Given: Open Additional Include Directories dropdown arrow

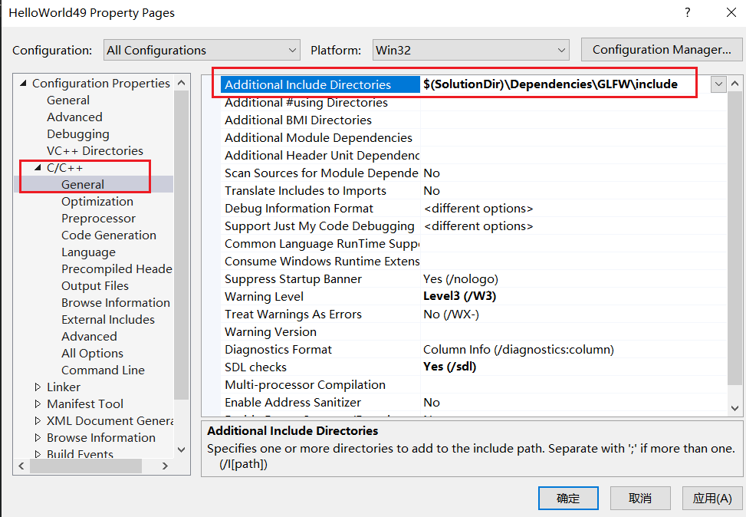Looking at the screenshot, I should coord(718,84).
